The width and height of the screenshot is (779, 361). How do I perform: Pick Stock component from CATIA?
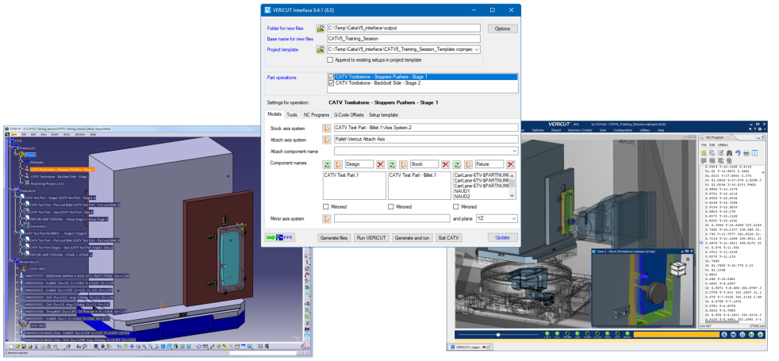coord(403,164)
